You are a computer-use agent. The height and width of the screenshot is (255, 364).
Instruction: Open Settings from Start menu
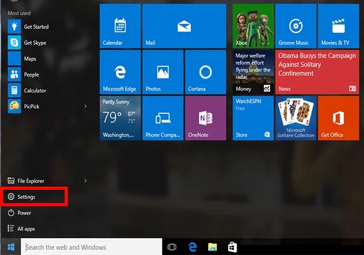pyautogui.click(x=35, y=197)
